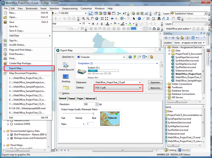Open font color A swatch
The image size is (212, 158).
tap(107, 24)
